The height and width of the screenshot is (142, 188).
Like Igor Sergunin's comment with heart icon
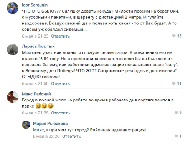tap(174, 36)
